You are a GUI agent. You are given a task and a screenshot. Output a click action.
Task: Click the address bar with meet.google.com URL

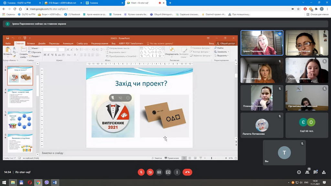click(x=129, y=9)
